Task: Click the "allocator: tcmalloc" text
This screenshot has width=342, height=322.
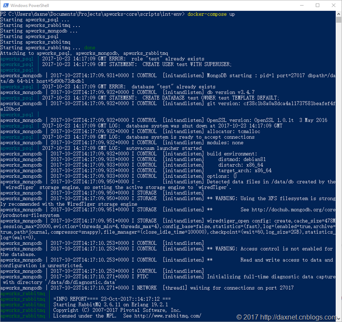Action: coord(234,132)
